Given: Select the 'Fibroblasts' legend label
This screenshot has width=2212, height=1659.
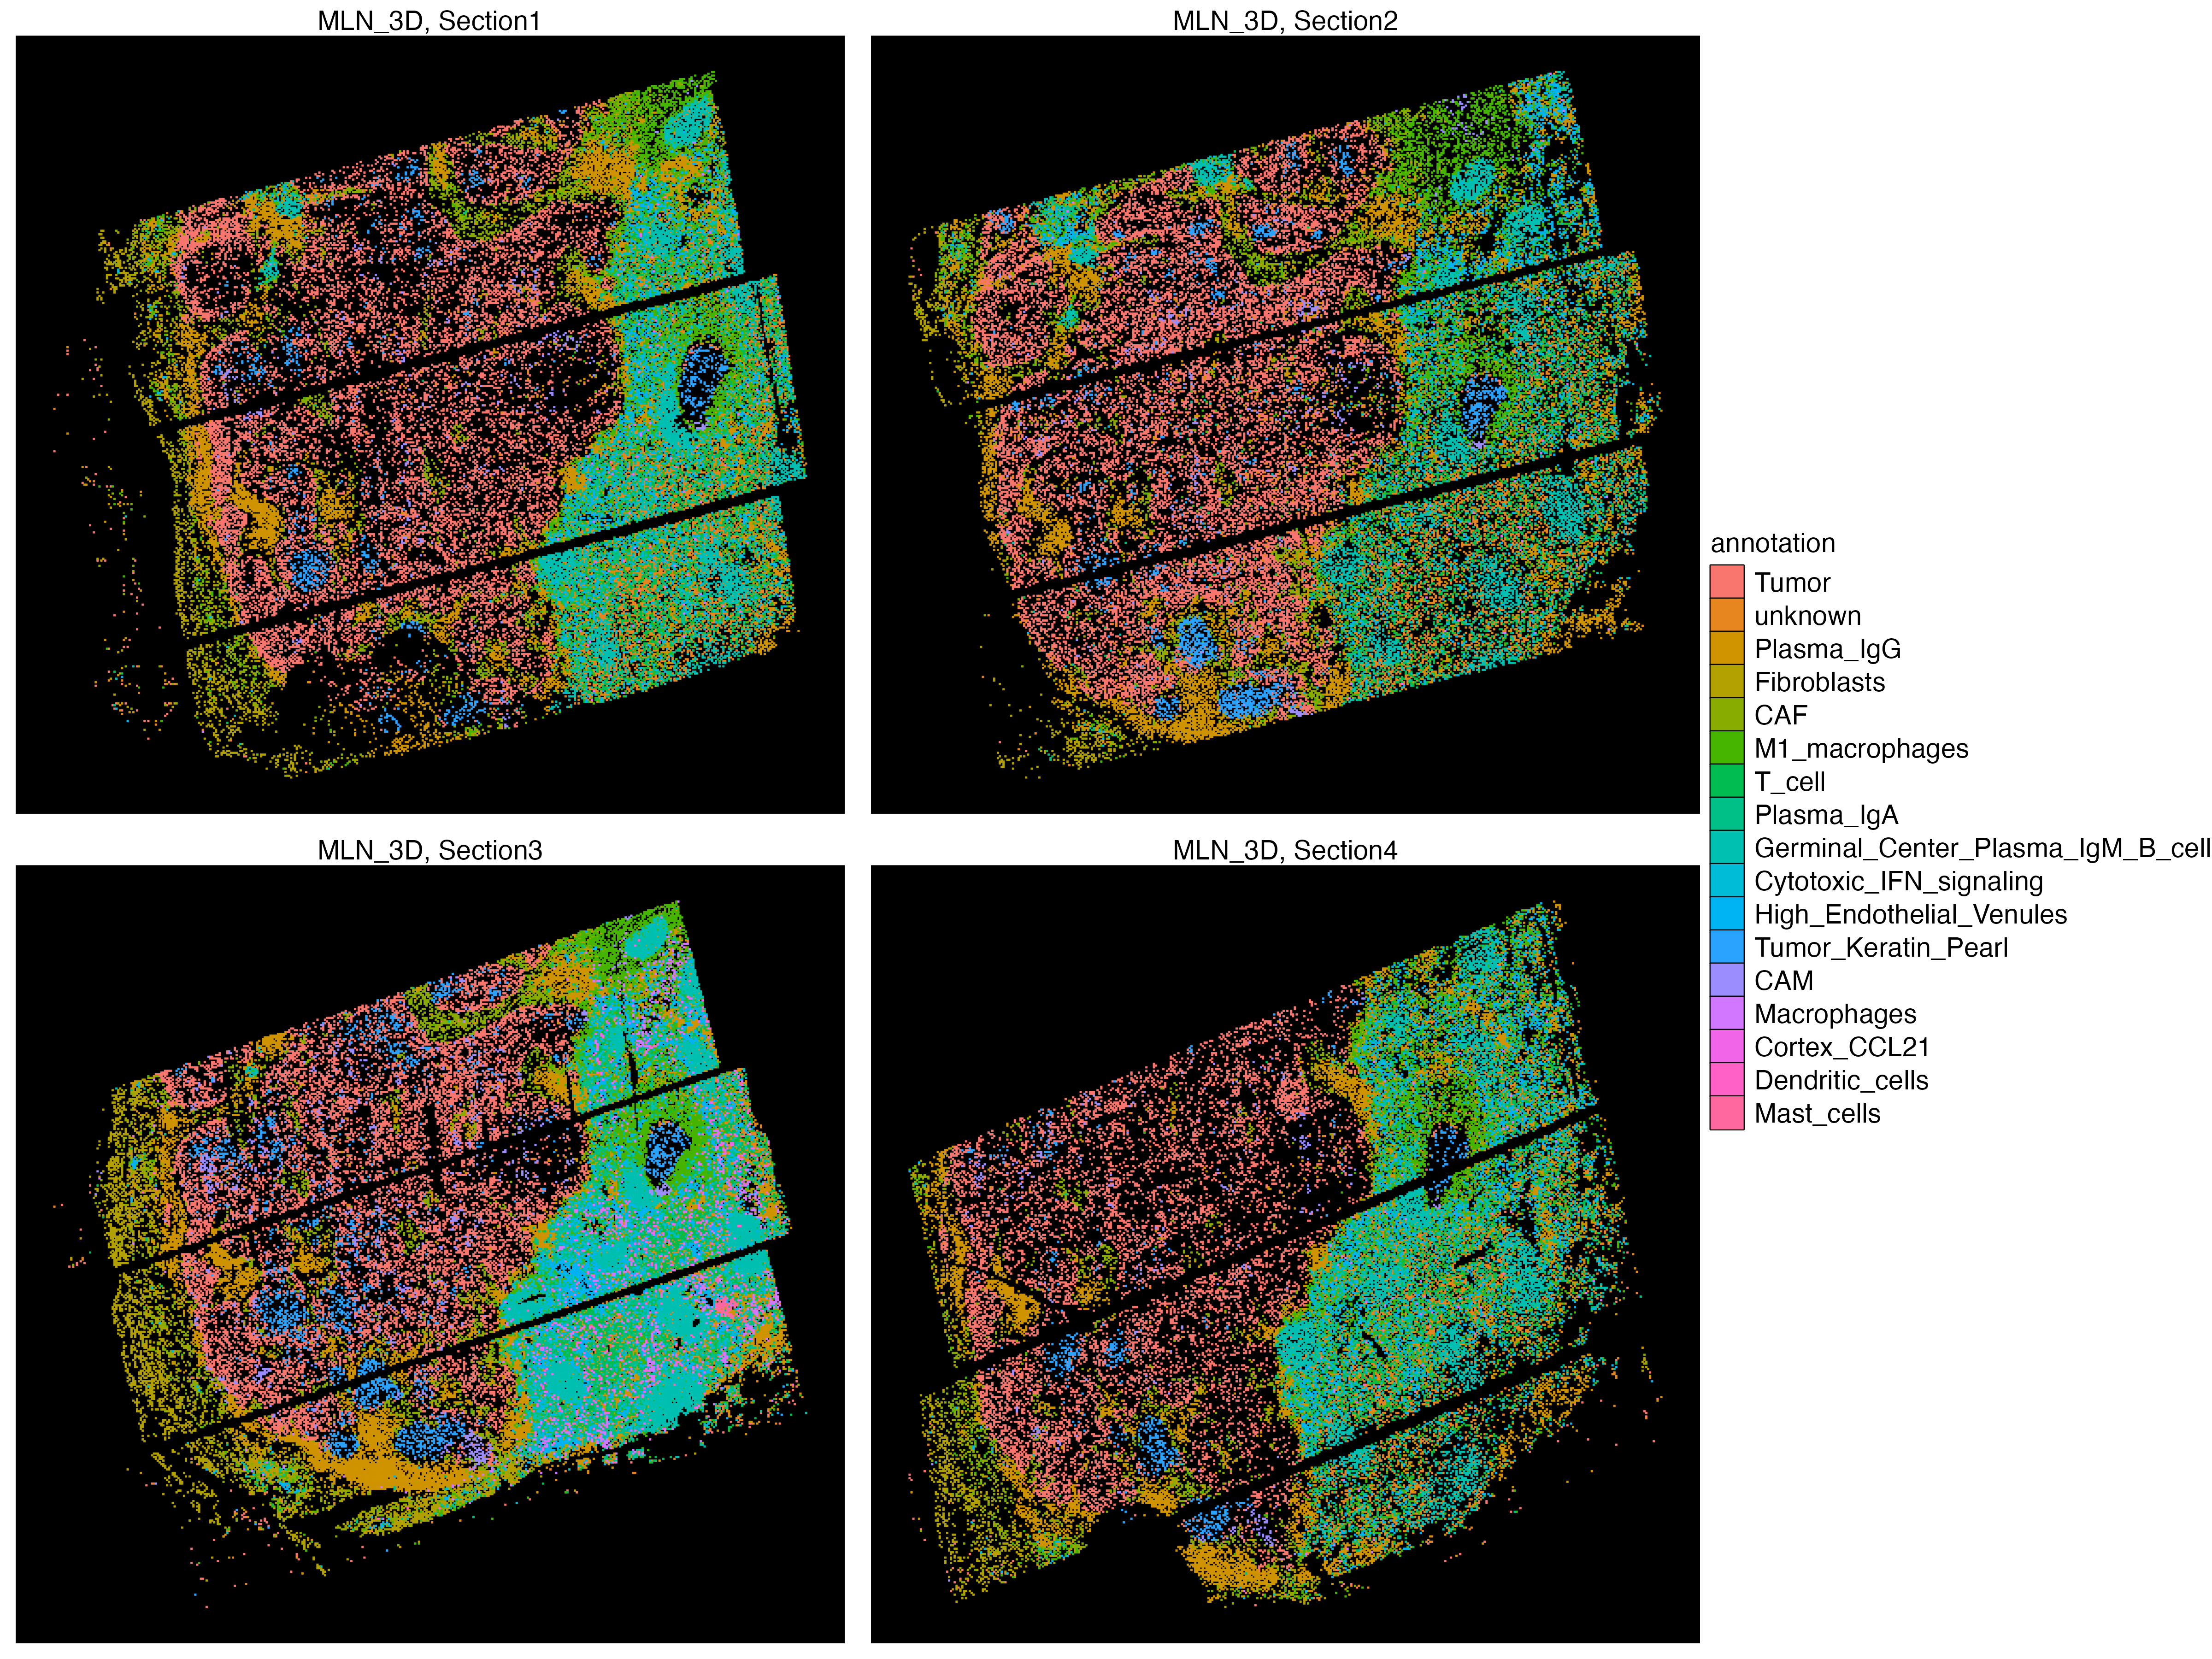Looking at the screenshot, I should (1819, 682).
